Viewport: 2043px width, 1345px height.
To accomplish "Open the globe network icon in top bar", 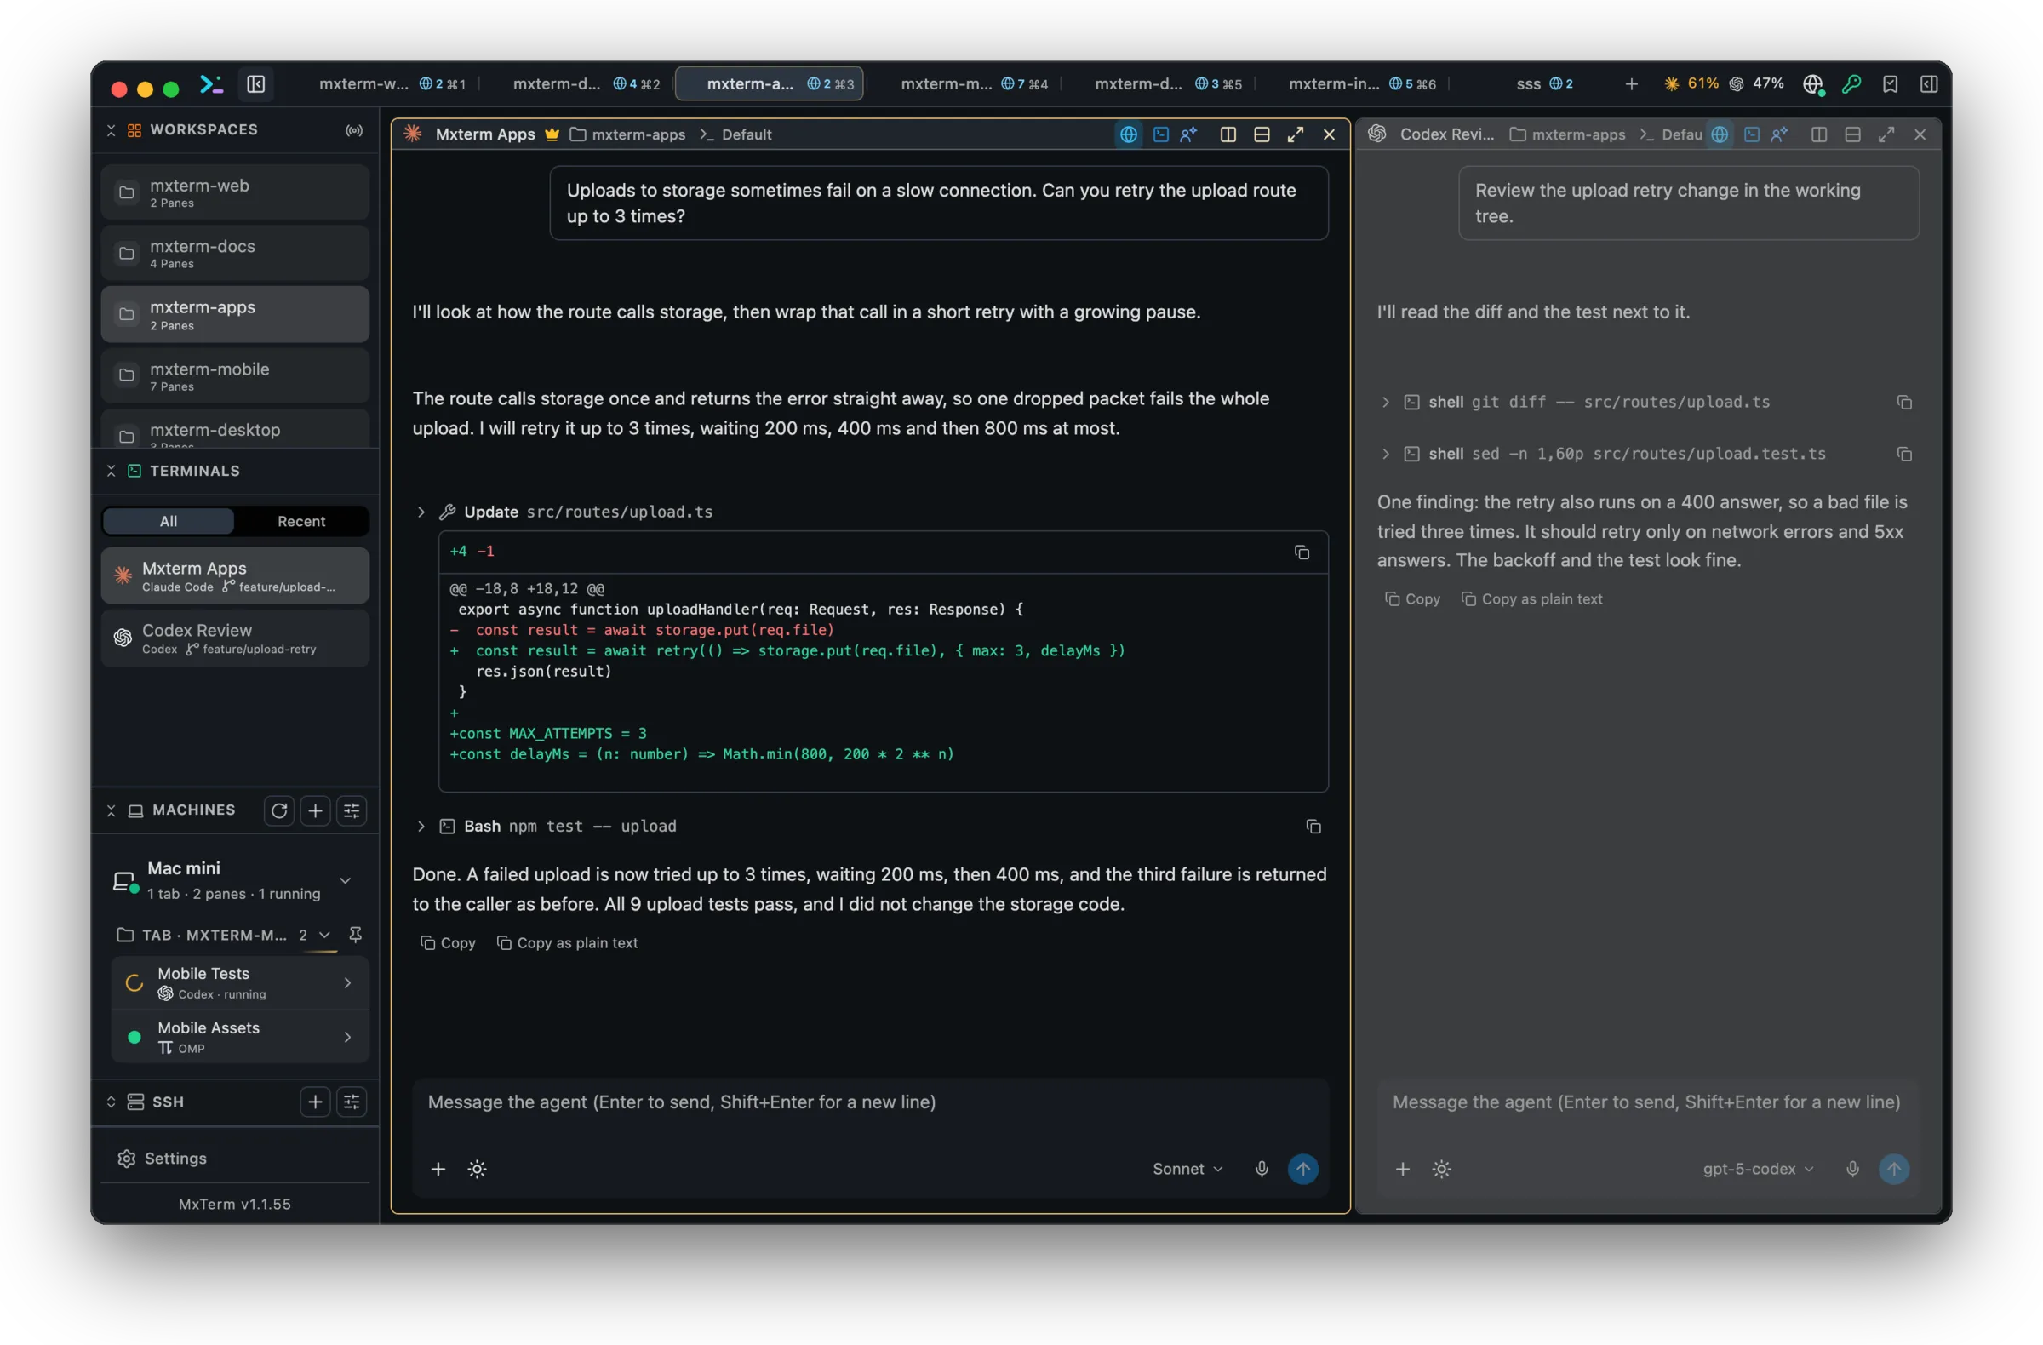I will (1812, 84).
